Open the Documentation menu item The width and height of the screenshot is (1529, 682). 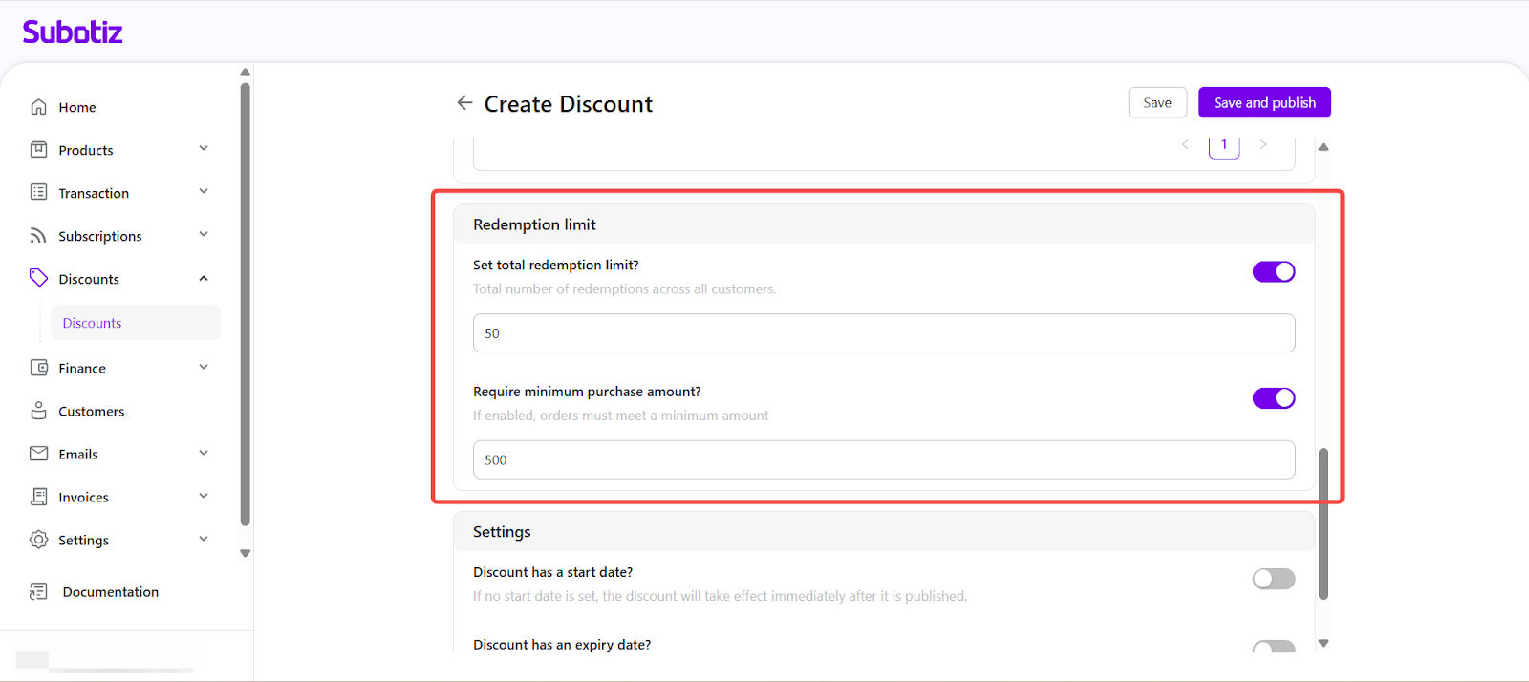[110, 592]
